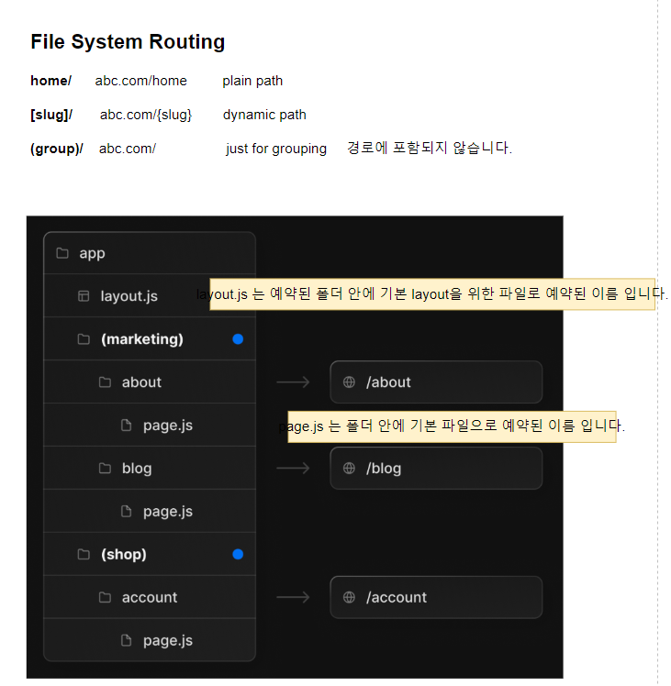Select the (shop) group folder label
This screenshot has height=686, width=671.
coord(124,554)
